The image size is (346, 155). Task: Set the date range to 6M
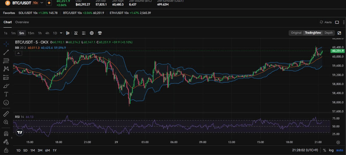point(47,150)
